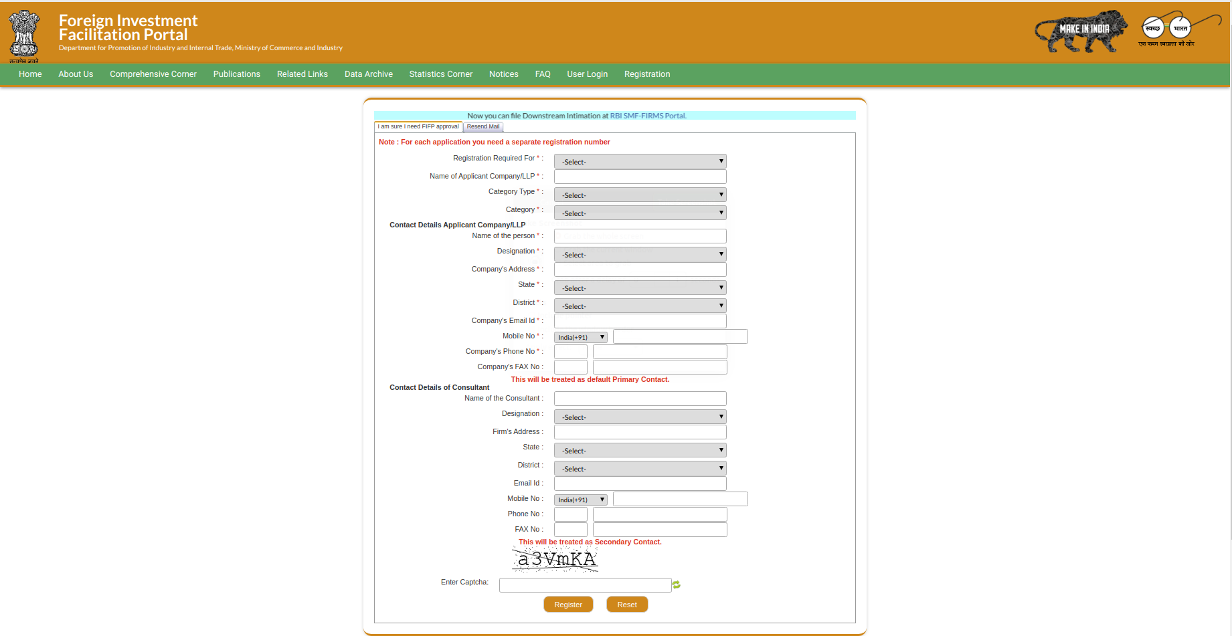Click the Reset button
The height and width of the screenshot is (636, 1232).
pos(626,604)
